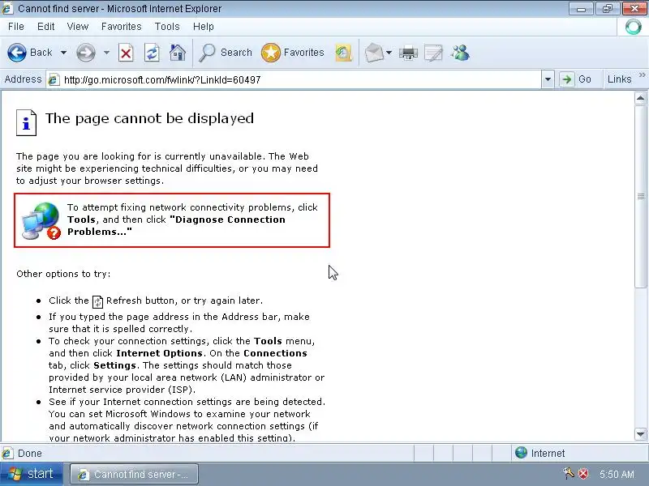
Task: Click the tray tools icon
Action: tap(569, 473)
